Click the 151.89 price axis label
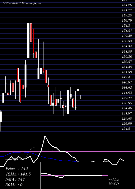 pos(127,72)
